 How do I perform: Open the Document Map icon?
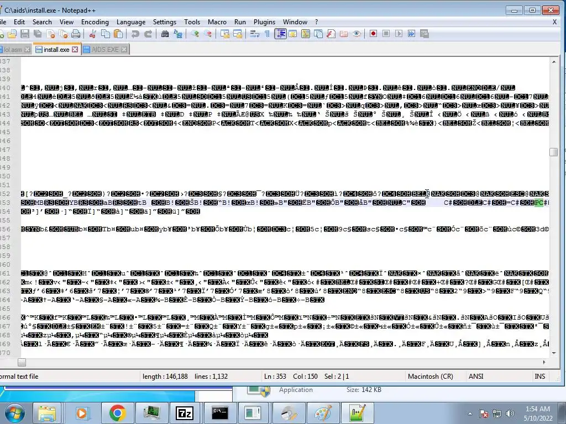click(x=305, y=34)
